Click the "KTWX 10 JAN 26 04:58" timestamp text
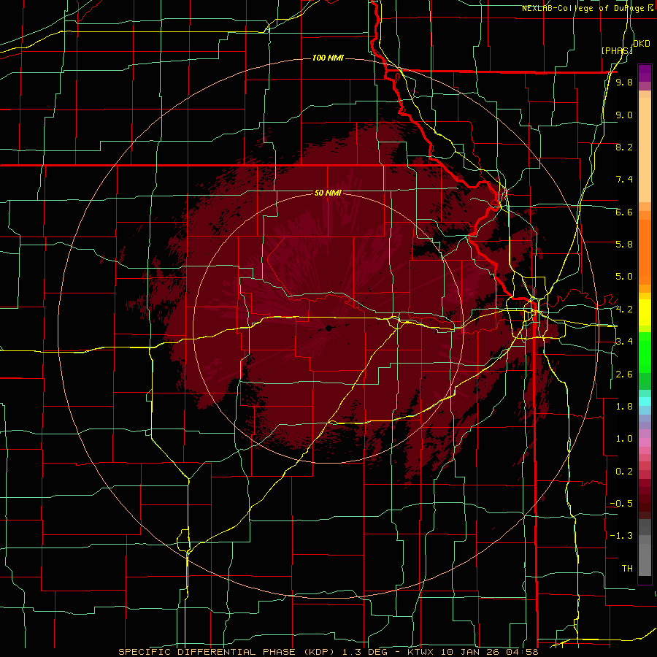This screenshot has width=657, height=657. (x=472, y=652)
